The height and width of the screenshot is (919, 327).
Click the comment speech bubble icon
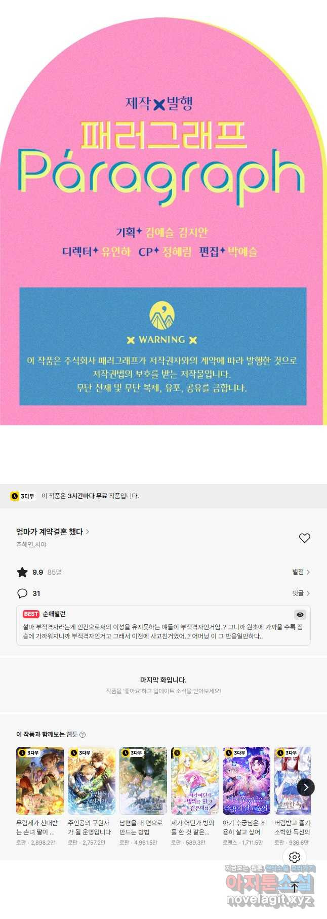pos(22,593)
